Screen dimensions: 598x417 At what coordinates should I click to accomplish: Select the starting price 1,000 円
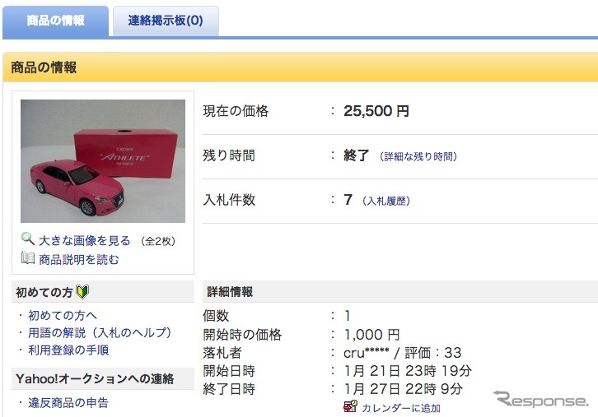pyautogui.click(x=371, y=335)
